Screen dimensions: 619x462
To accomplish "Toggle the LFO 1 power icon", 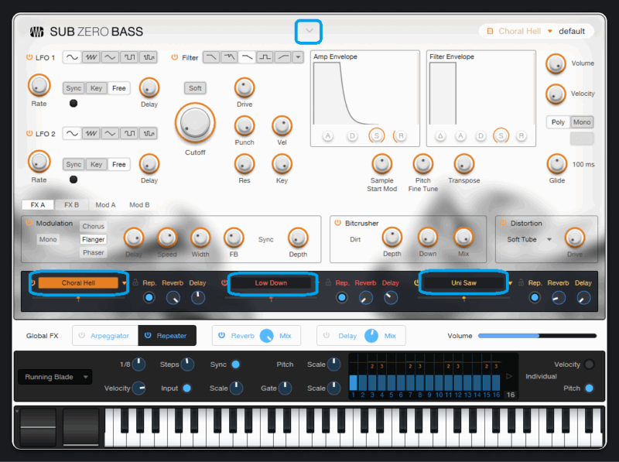I will click(x=29, y=57).
